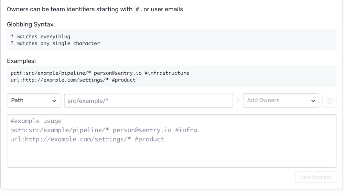Viewport: 344px width, 193px height.
Task: Click the url example line in Examples block
Action: click(73, 80)
